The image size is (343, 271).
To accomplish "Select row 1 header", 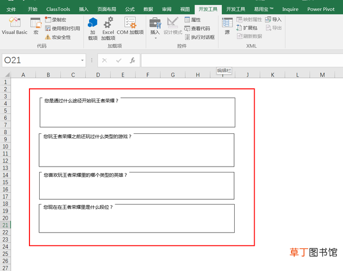I will click(5, 82).
